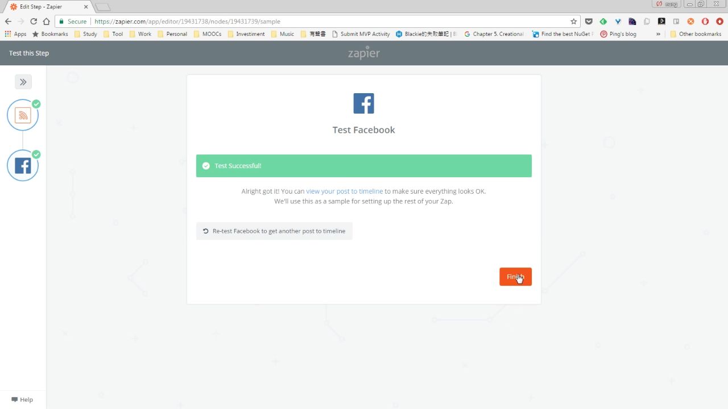This screenshot has width=728, height=409.
Task: Click the Secure padlock site info
Action: click(73, 22)
